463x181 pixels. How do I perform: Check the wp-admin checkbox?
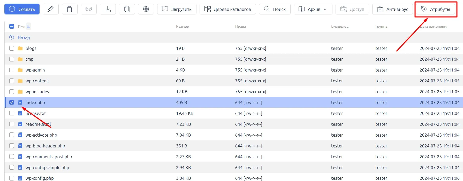[x=12, y=70]
